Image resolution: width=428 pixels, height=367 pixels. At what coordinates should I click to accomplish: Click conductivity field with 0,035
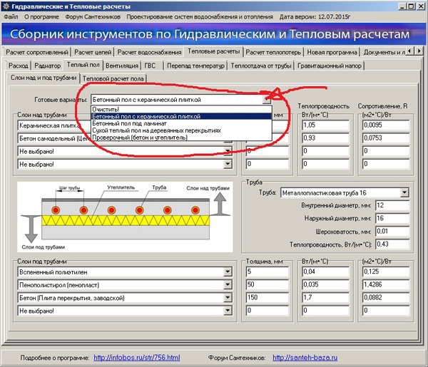[x=326, y=284]
